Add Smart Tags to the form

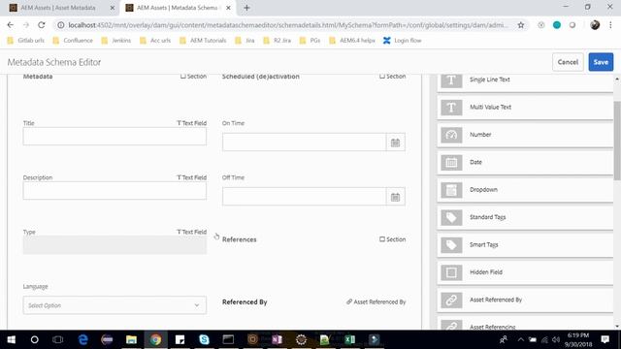[525, 245]
